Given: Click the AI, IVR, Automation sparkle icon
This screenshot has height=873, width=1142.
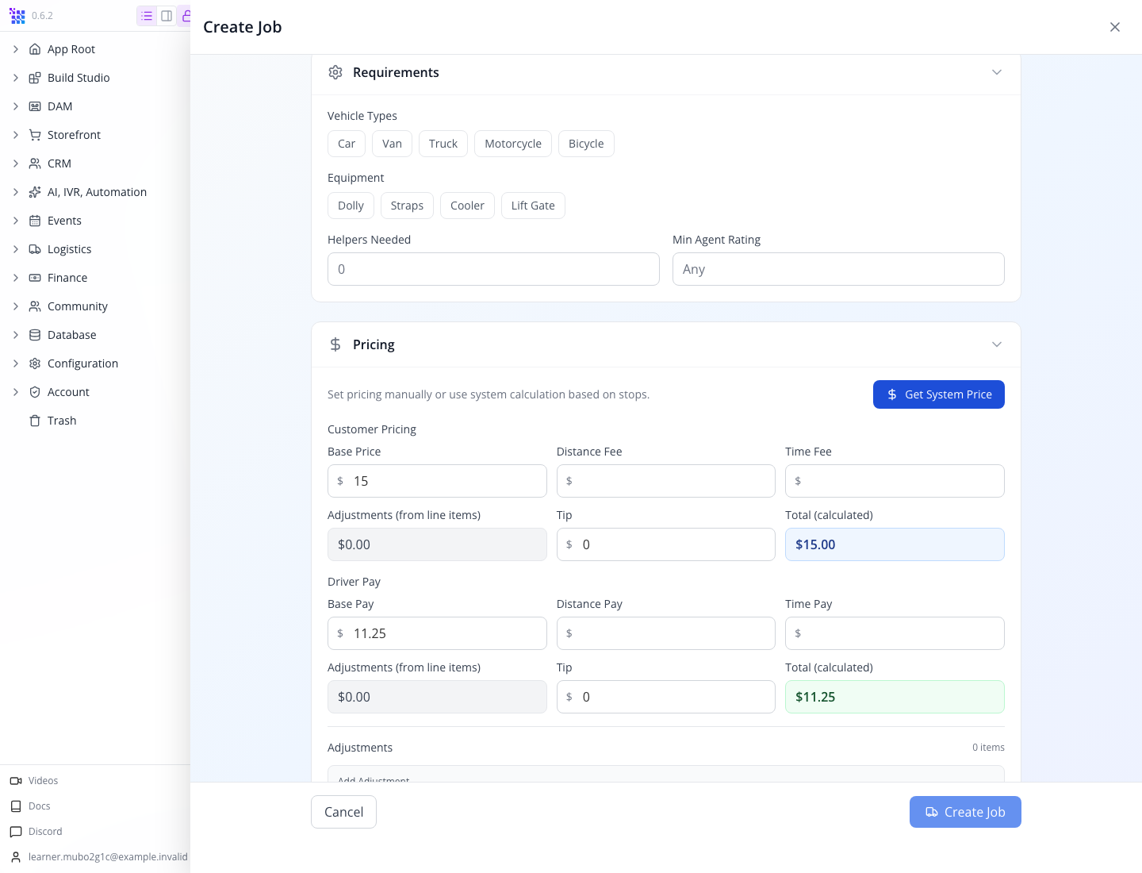Looking at the screenshot, I should (35, 192).
